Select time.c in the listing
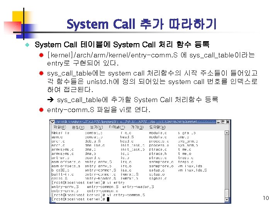The height and width of the screenshot is (208, 278). coord(185,149)
